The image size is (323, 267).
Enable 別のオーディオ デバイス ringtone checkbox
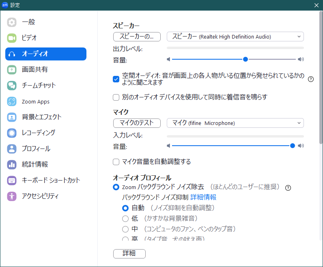pos(116,97)
